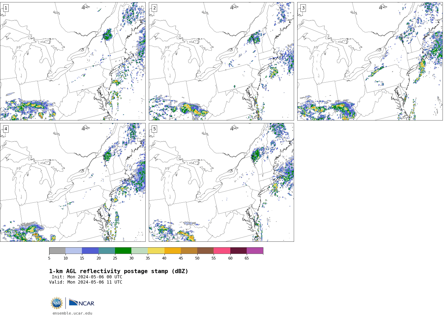
Task: Open ensemble member 2 reflectivity map
Action: (221, 61)
